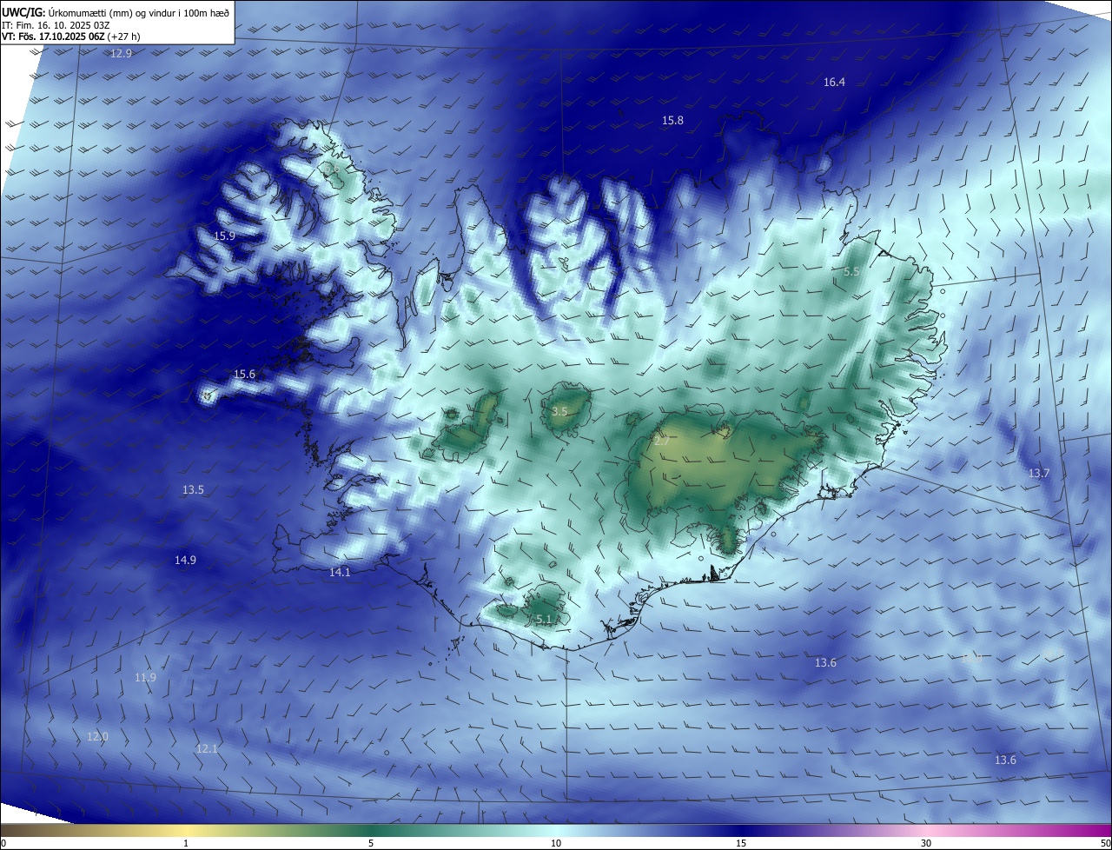
Task: Click the 12.1 value label
Action: pos(207,749)
